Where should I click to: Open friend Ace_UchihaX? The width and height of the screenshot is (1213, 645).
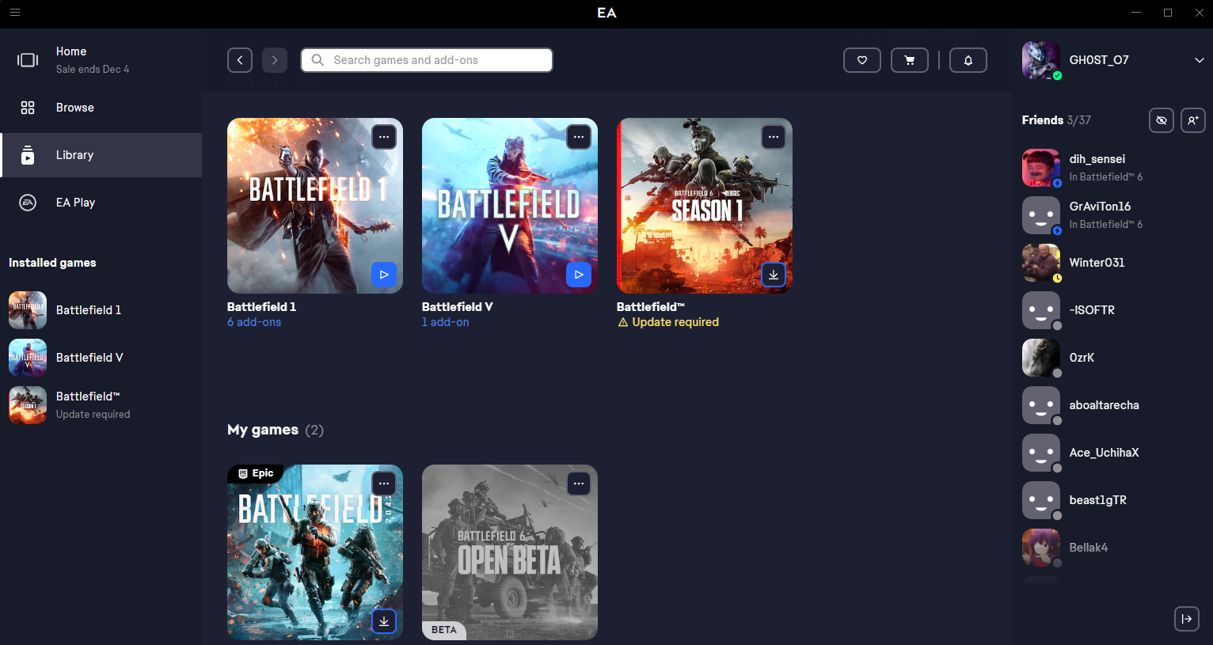(x=1112, y=453)
